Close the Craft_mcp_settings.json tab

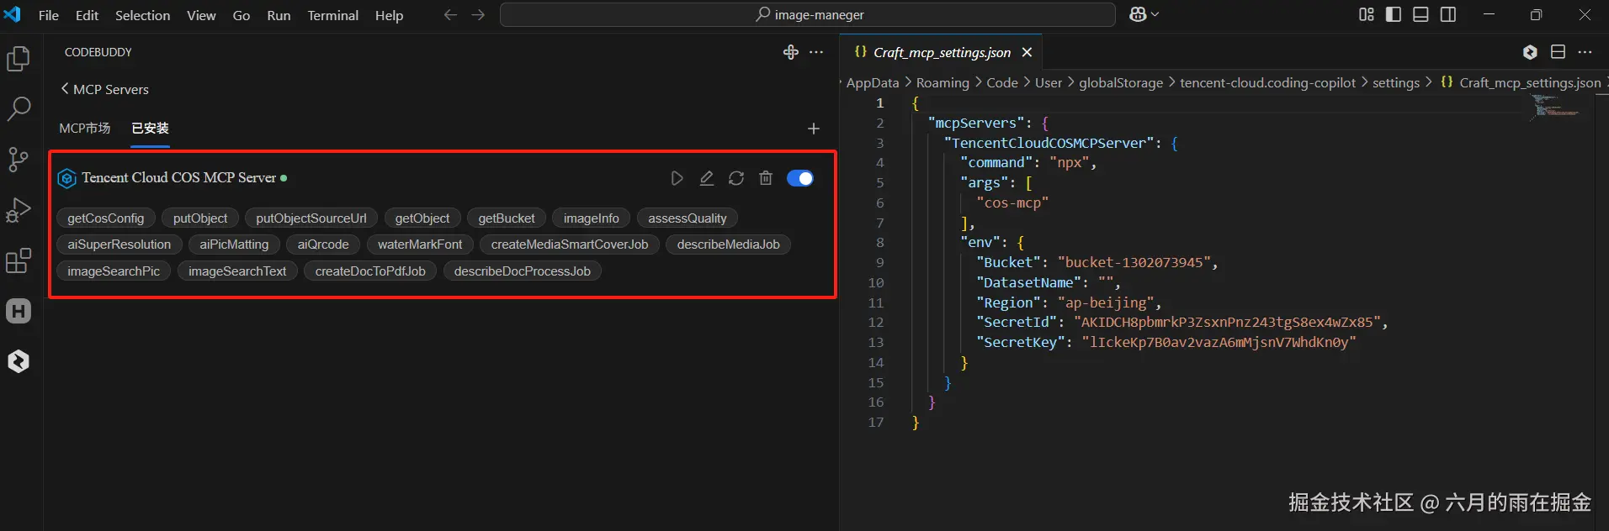1027,52
